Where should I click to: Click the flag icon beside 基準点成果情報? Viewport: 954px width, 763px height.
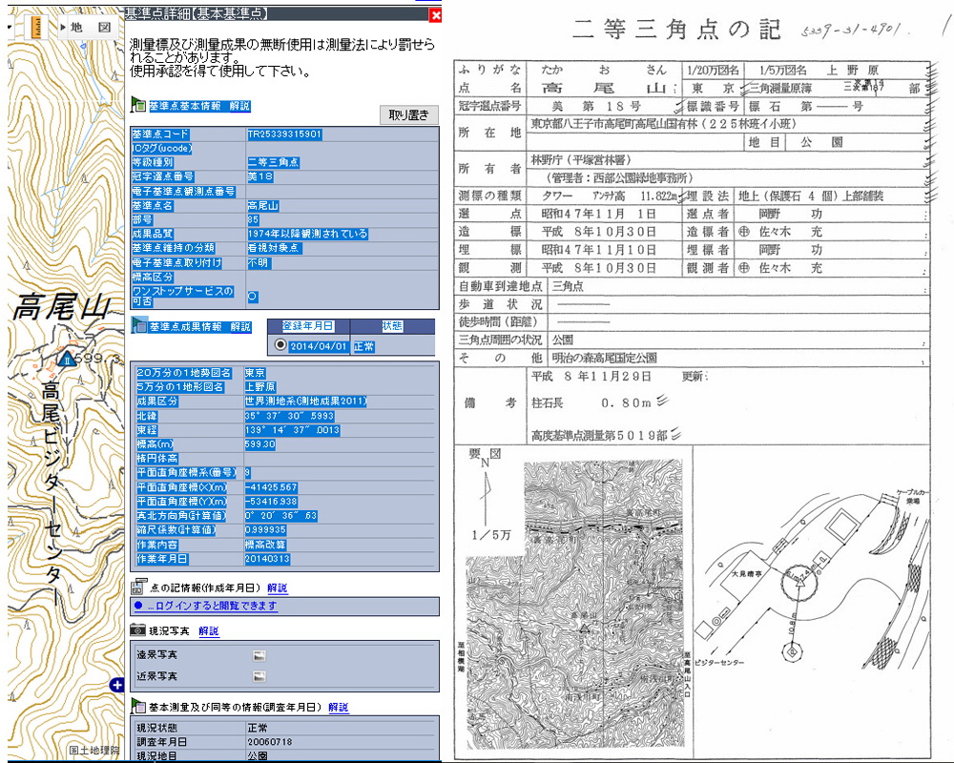[137, 327]
